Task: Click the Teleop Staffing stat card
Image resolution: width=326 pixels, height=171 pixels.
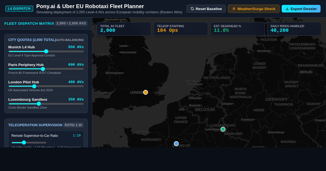Action: click(x=181, y=29)
